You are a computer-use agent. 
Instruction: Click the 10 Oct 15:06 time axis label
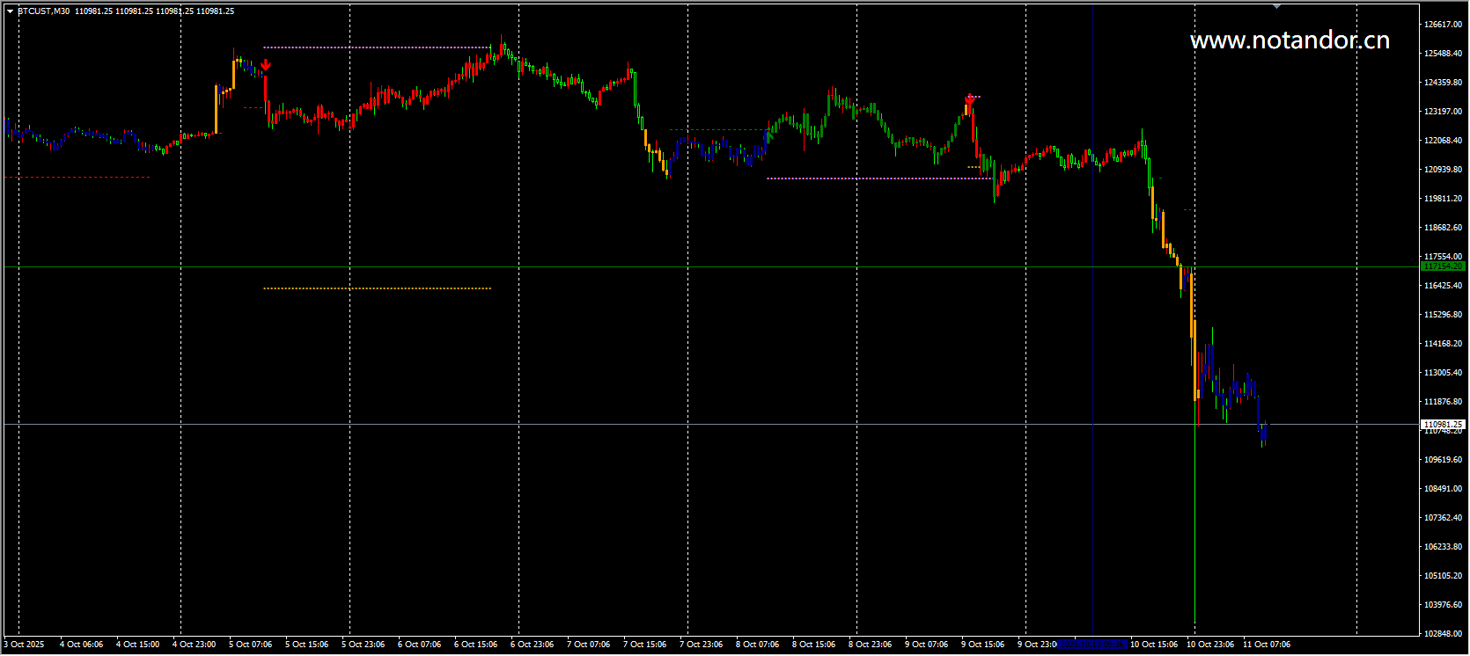tap(1154, 645)
